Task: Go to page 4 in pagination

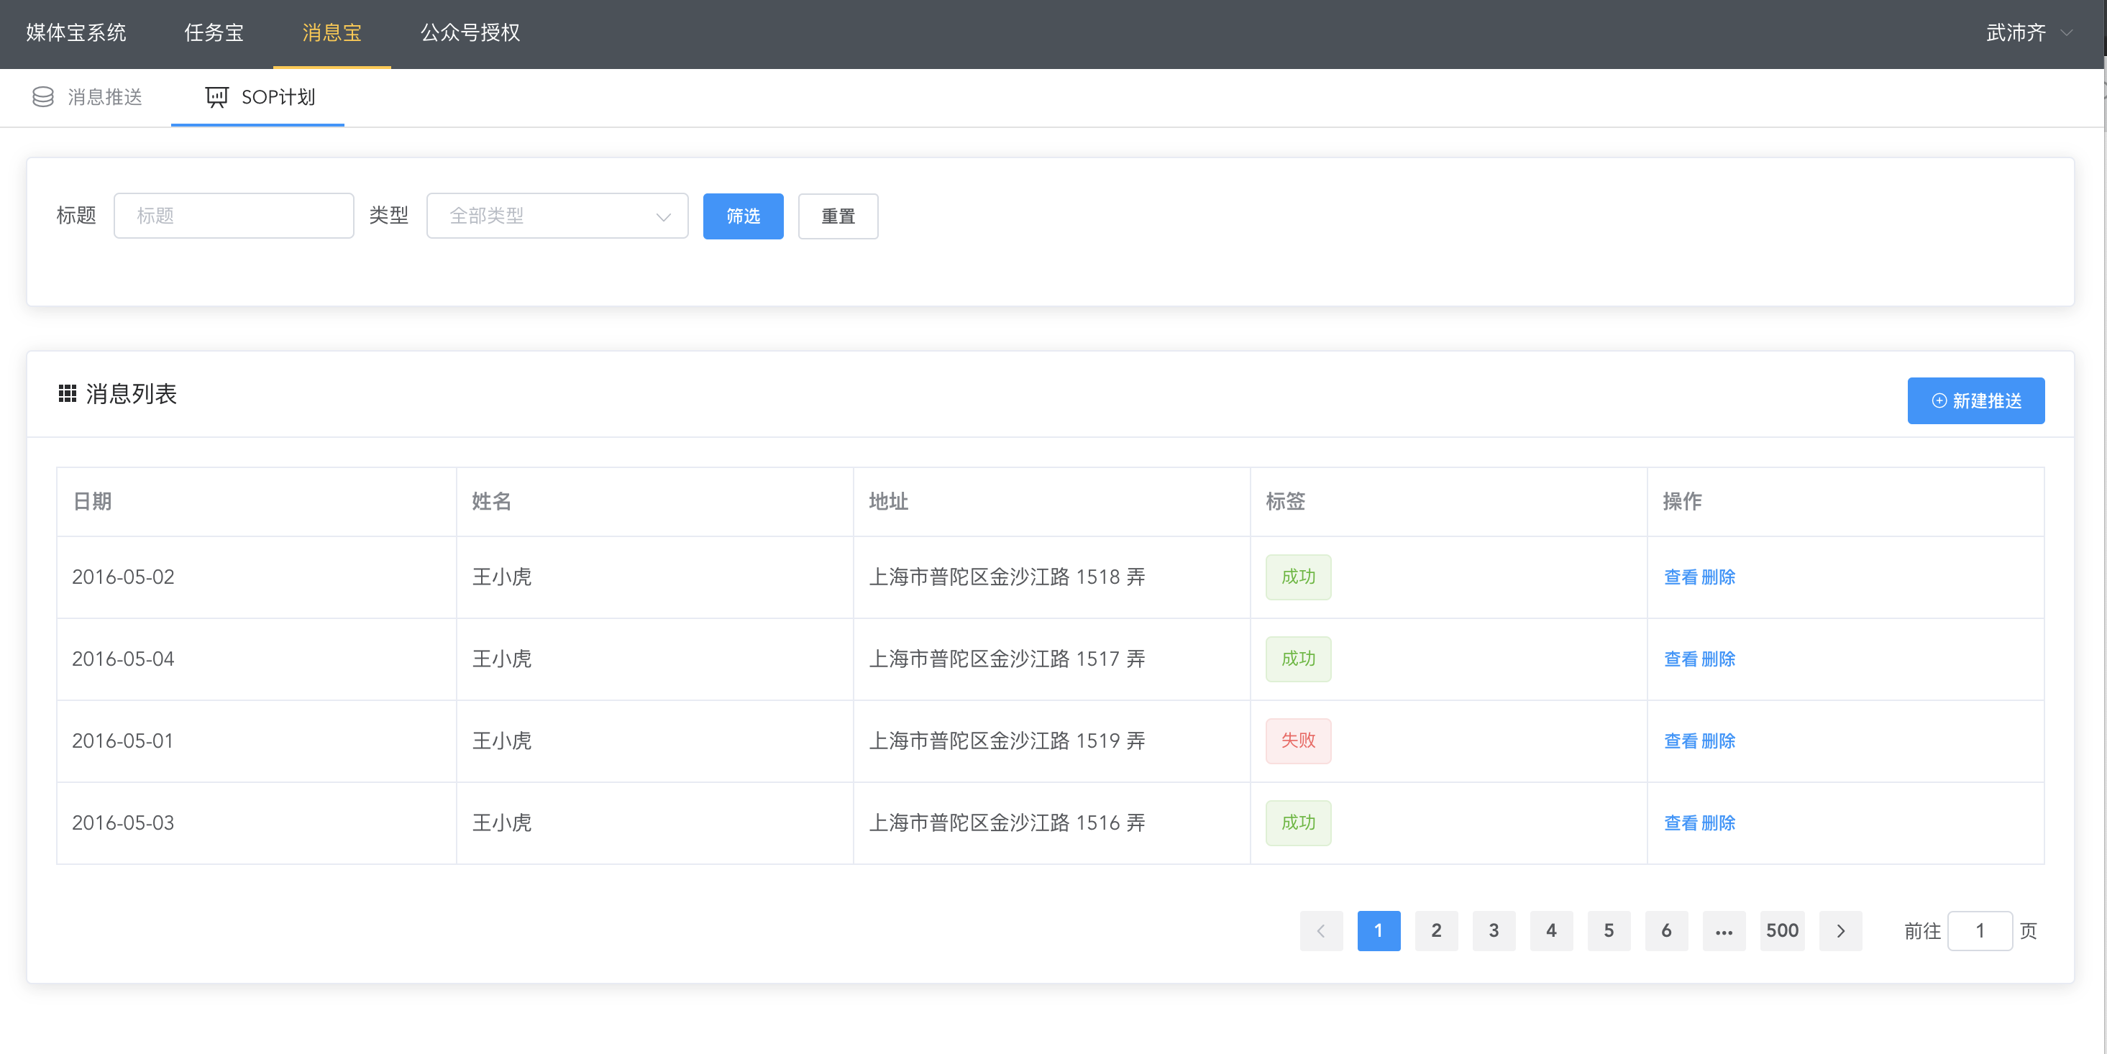Action: tap(1552, 930)
